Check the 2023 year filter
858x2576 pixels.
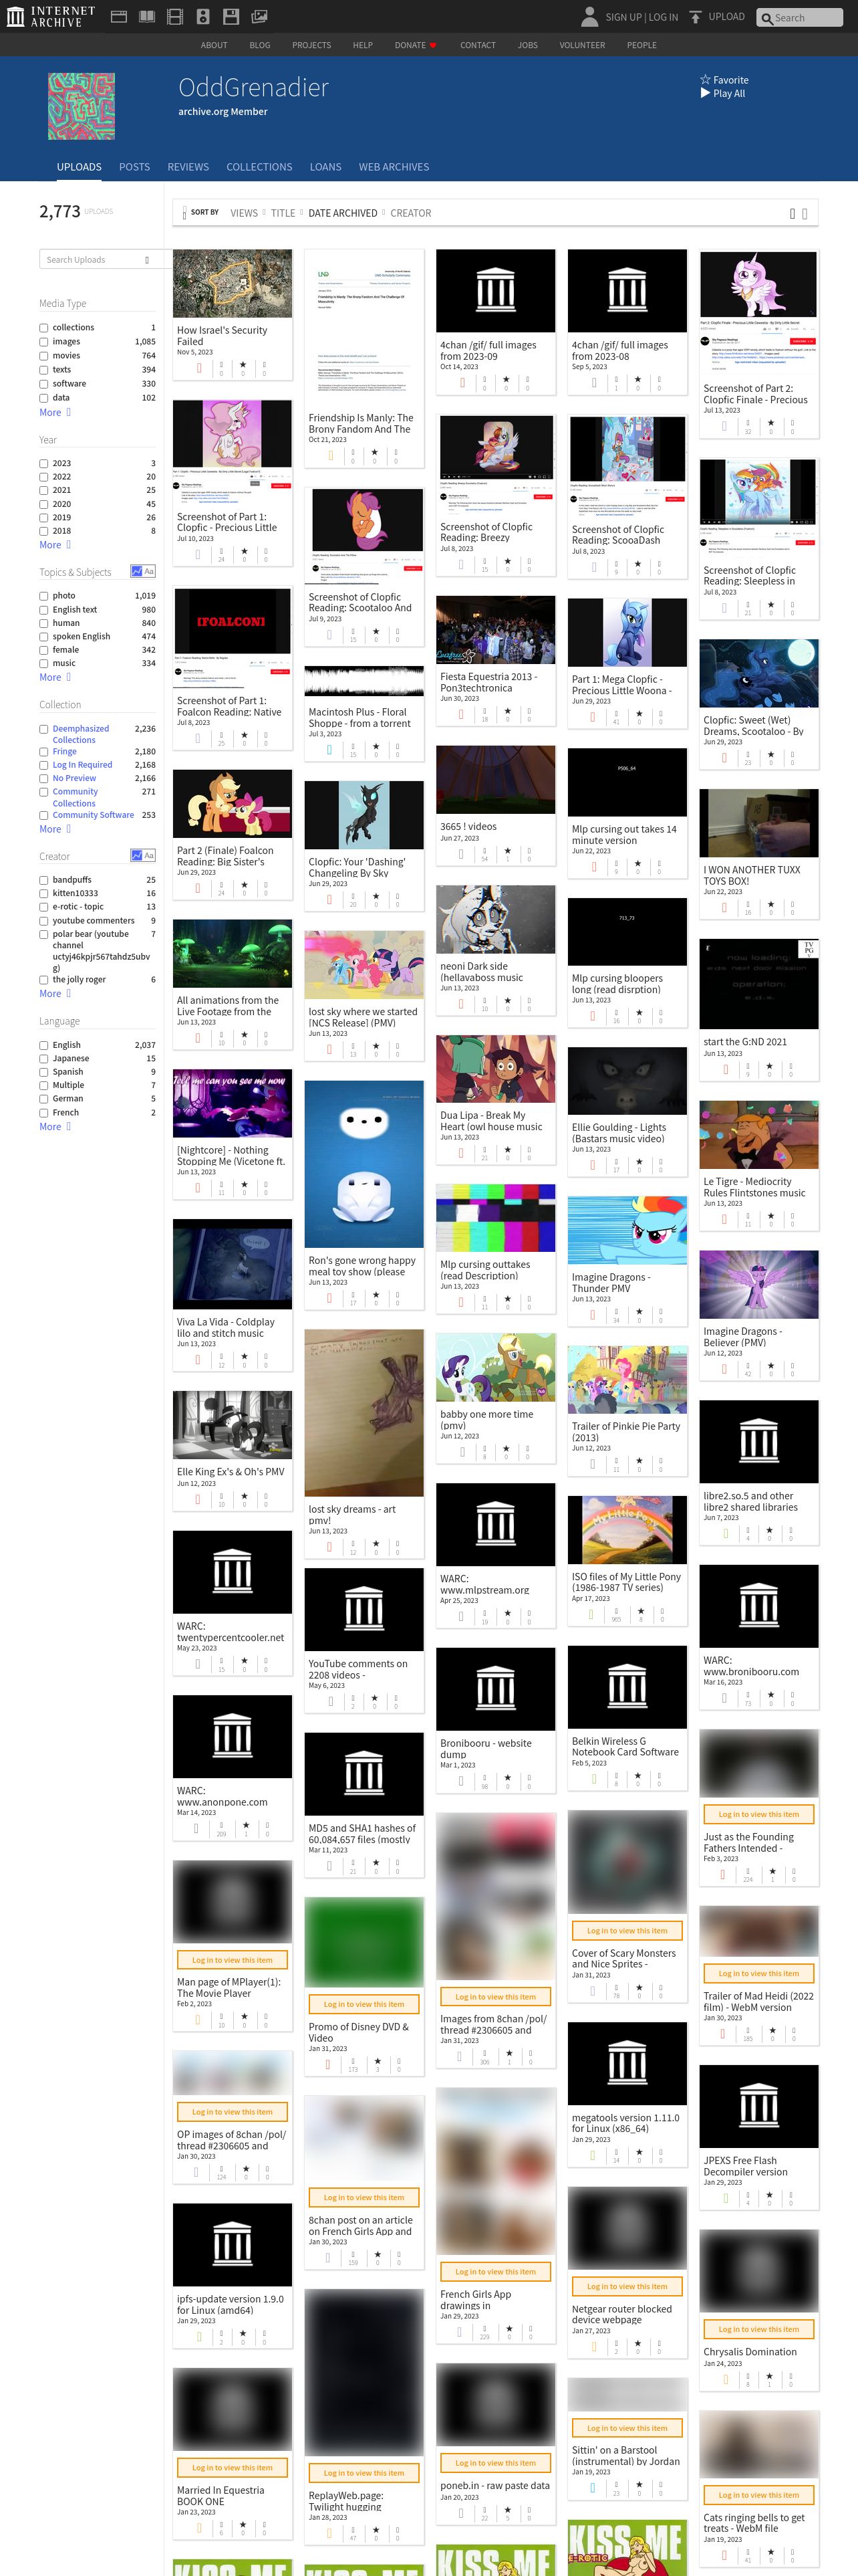coord(44,464)
